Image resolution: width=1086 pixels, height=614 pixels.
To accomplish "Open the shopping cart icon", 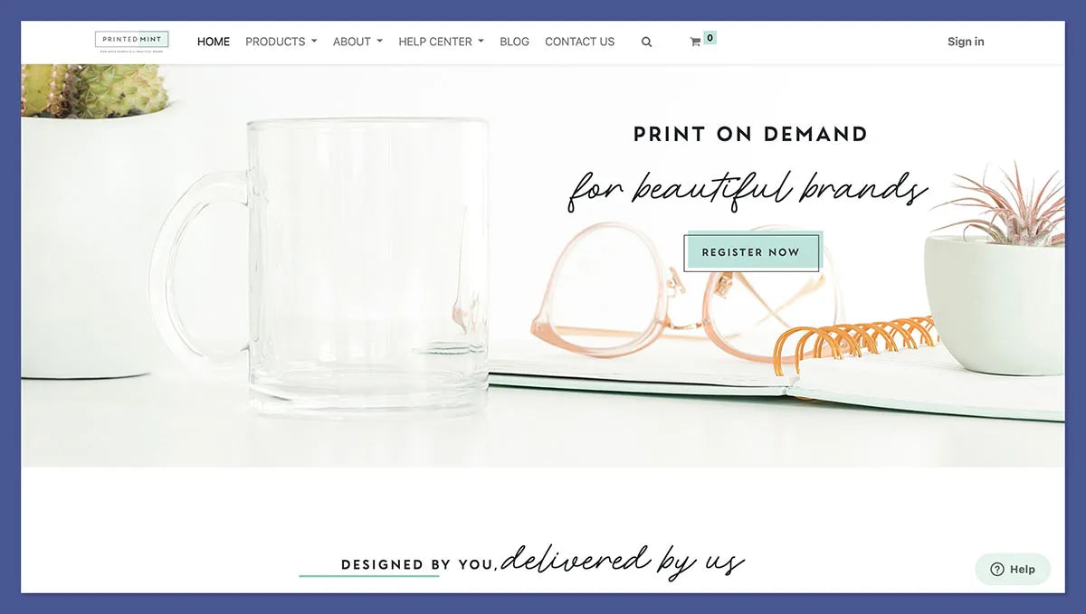I will pos(695,42).
